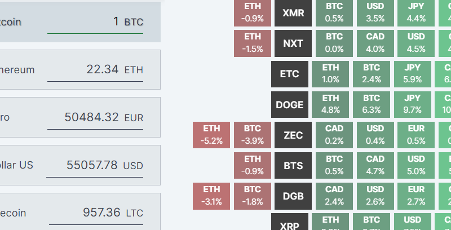Click the Bitcoin amount field showing 1
This screenshot has height=230, width=451.
click(x=95, y=22)
